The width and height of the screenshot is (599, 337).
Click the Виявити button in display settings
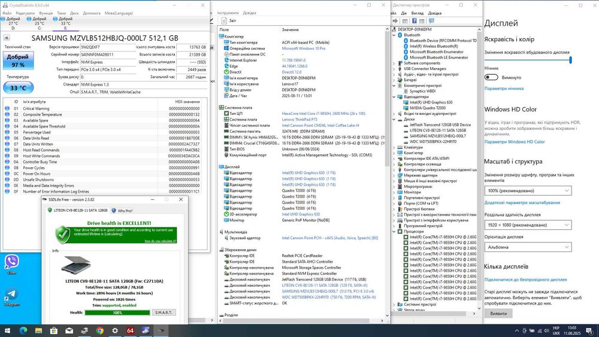(x=498, y=313)
